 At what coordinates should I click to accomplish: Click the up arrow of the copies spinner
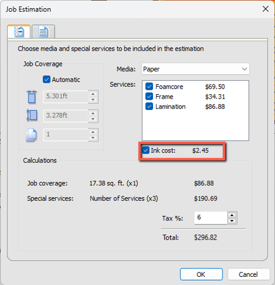(93, 132)
